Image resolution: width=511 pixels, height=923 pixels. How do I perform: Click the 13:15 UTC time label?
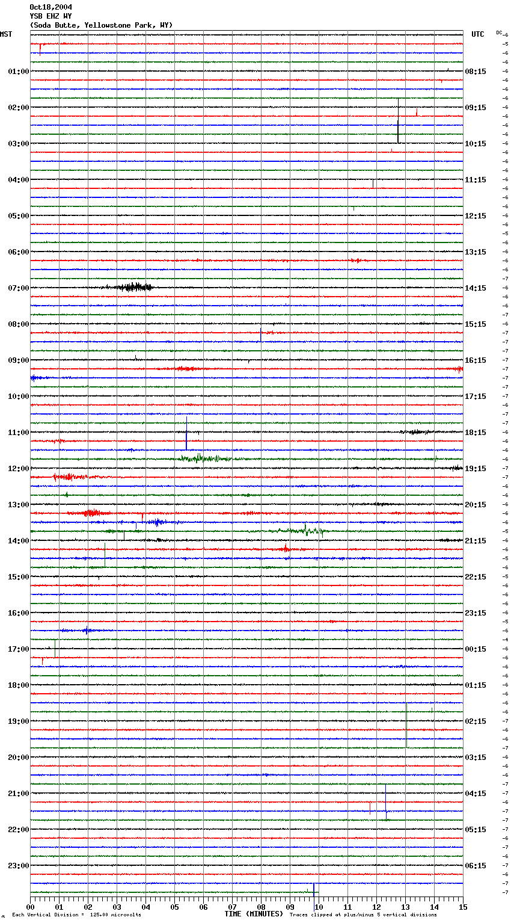point(476,252)
